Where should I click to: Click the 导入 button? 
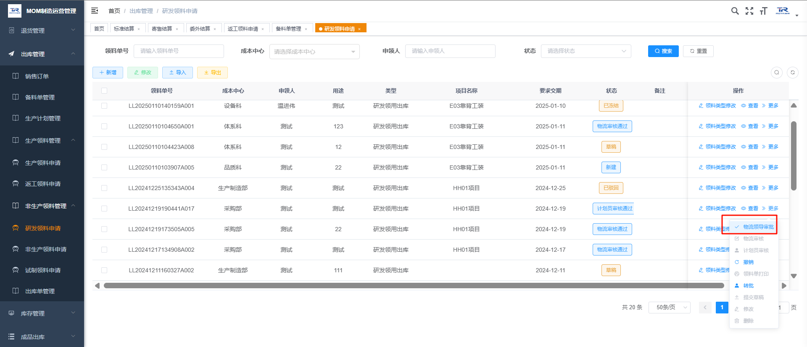(x=177, y=73)
